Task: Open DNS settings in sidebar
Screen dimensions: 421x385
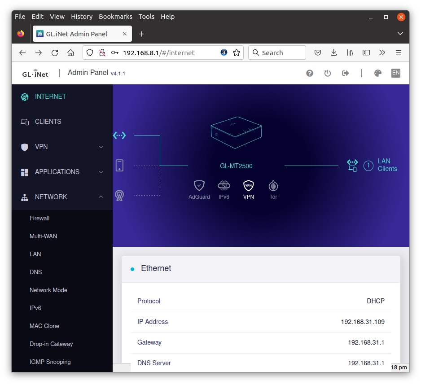Action: click(x=36, y=272)
